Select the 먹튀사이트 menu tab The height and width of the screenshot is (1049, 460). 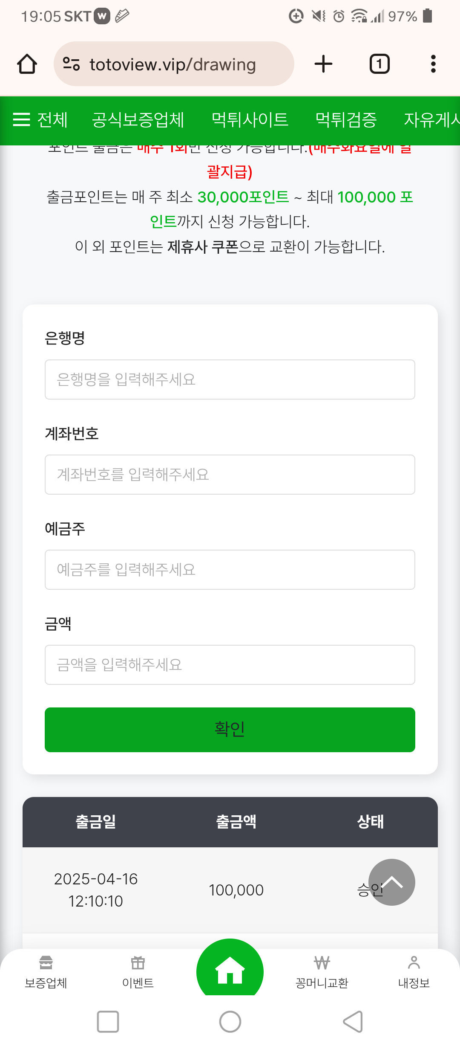[x=250, y=120]
